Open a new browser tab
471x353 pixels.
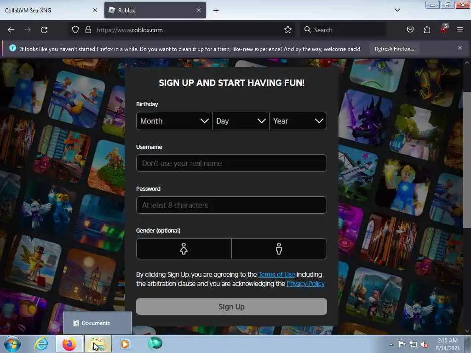coord(216,11)
